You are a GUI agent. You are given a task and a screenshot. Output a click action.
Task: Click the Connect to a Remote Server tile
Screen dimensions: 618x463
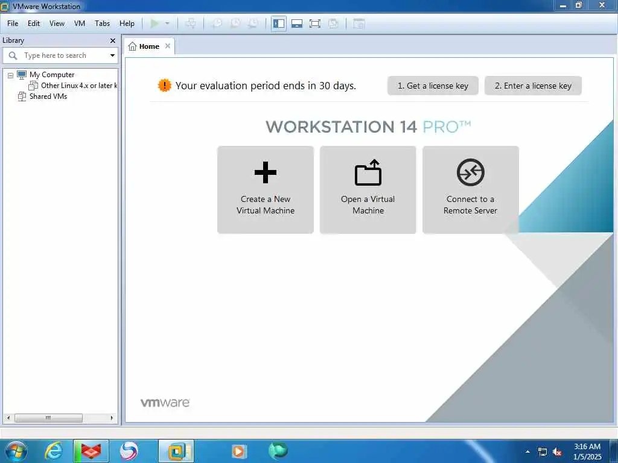coord(470,190)
